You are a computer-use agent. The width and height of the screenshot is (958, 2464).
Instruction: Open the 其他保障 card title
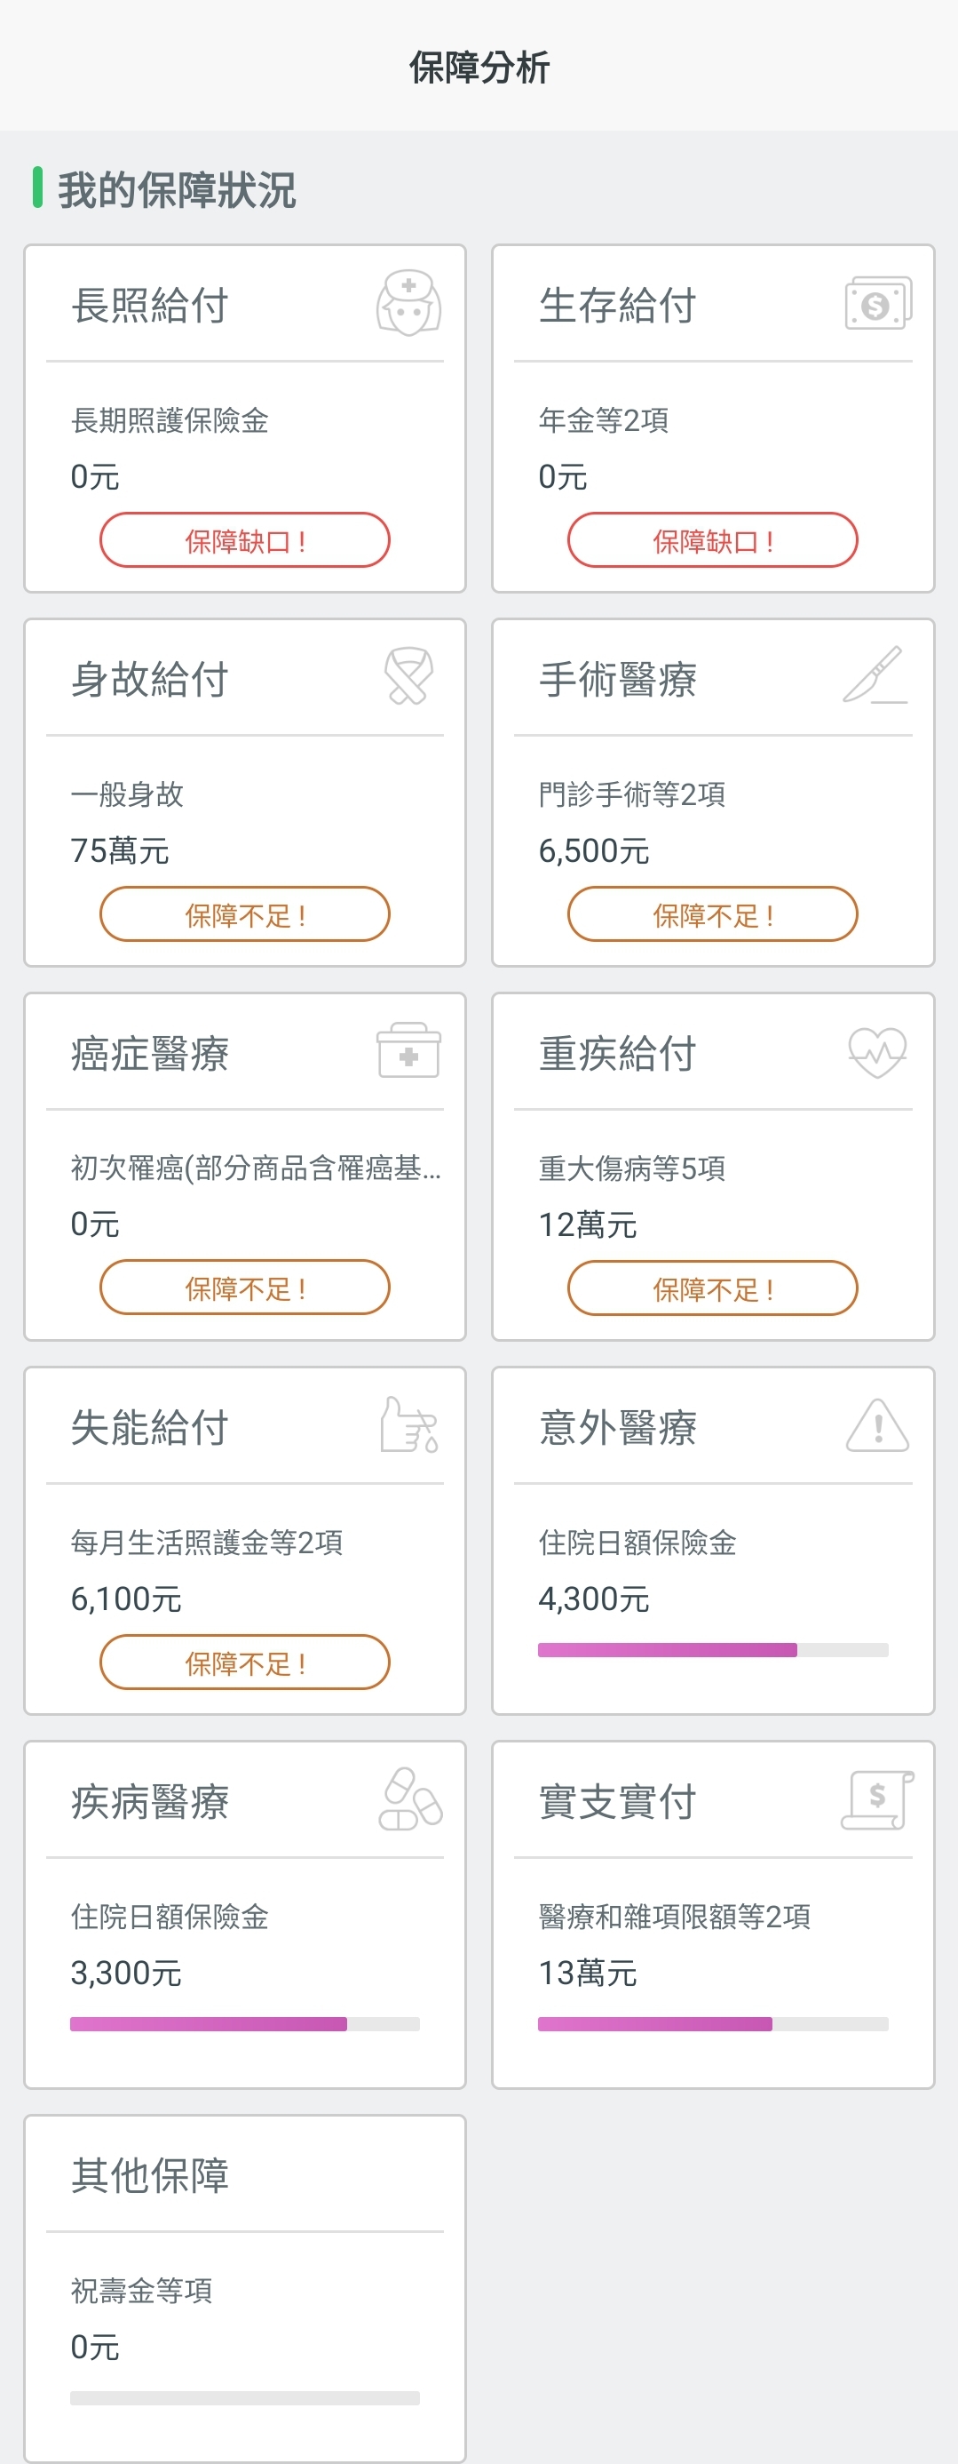click(x=150, y=2176)
